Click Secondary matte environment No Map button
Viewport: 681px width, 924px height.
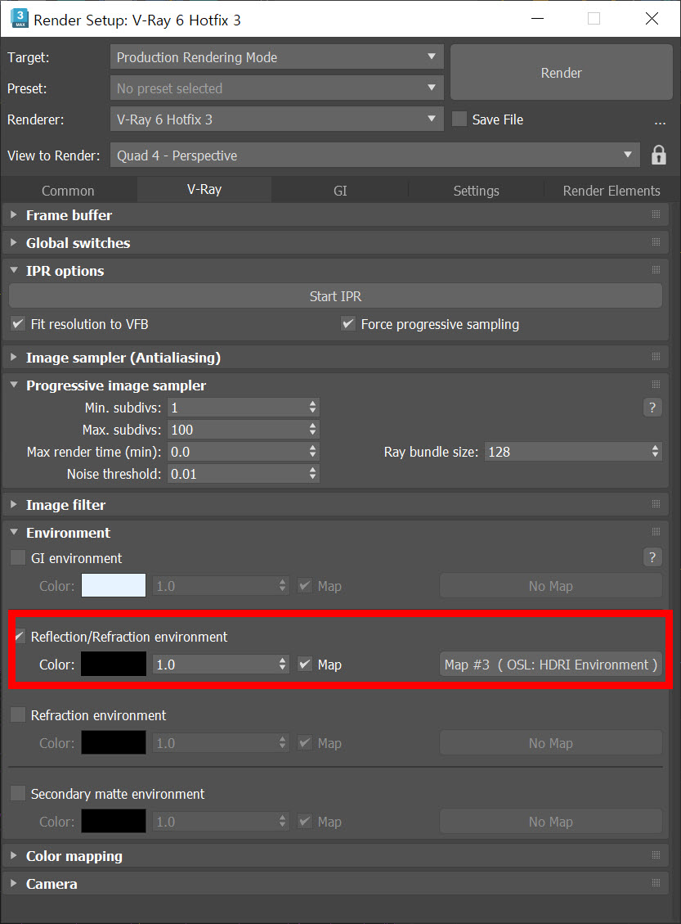tap(551, 822)
